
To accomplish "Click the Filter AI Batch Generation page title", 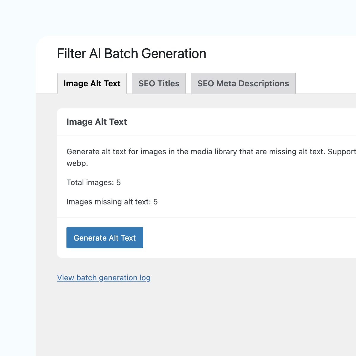I will click(131, 54).
